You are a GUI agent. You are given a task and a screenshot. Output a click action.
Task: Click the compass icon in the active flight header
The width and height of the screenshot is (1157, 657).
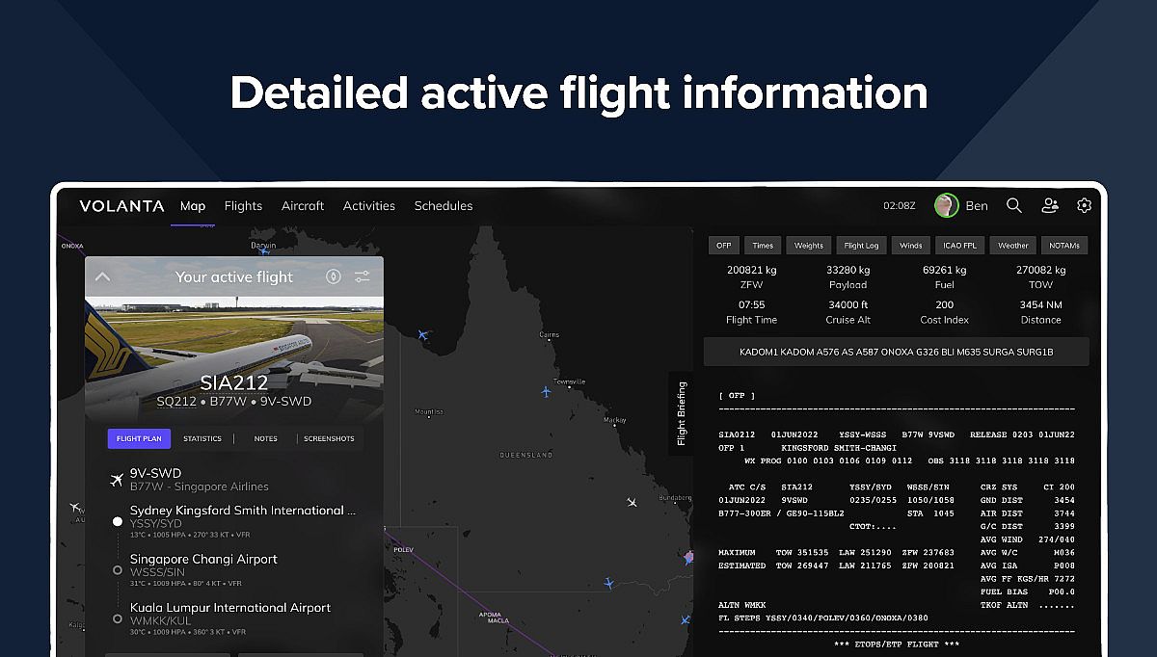click(x=334, y=276)
